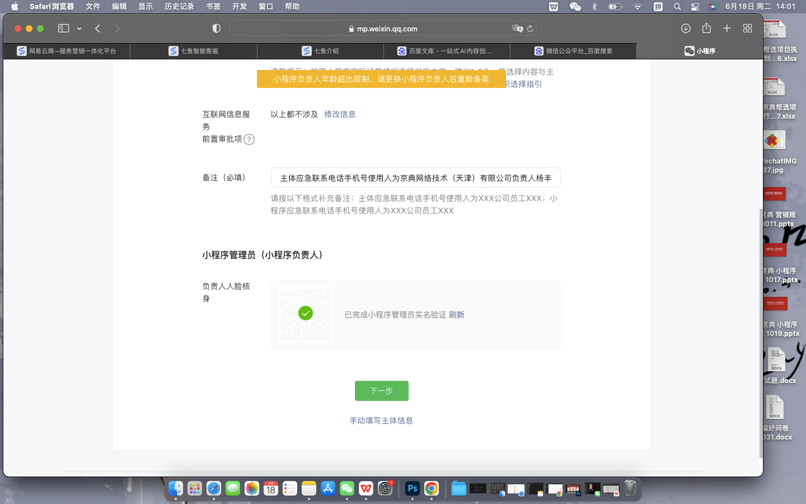Switch to the 百度文库 tab

click(x=447, y=51)
